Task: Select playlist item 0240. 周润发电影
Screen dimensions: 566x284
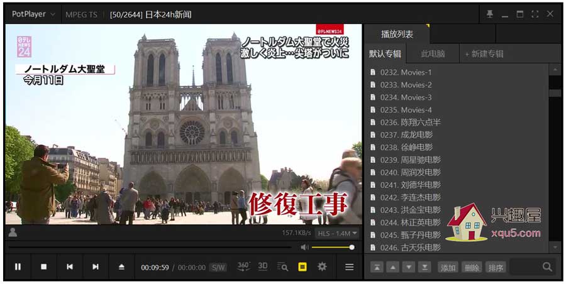Action: [457, 173]
